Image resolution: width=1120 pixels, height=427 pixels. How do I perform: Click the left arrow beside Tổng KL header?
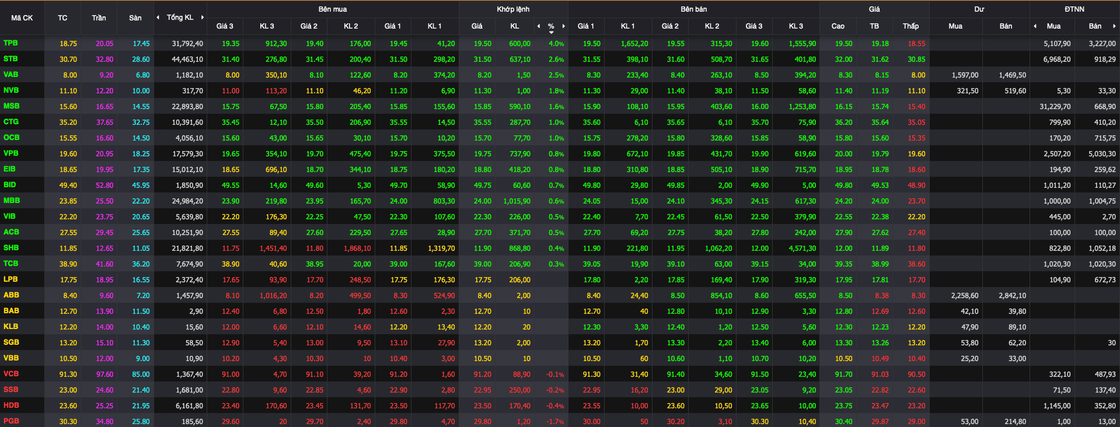point(158,17)
